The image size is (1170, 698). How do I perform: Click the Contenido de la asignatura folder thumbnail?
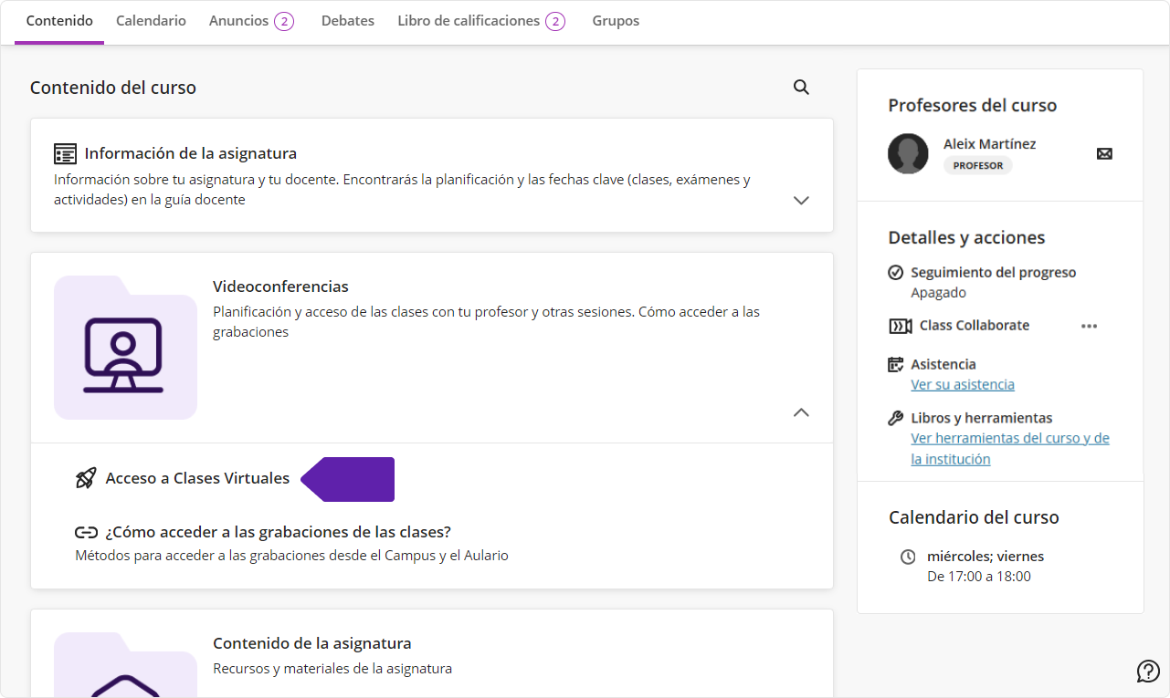point(125,664)
